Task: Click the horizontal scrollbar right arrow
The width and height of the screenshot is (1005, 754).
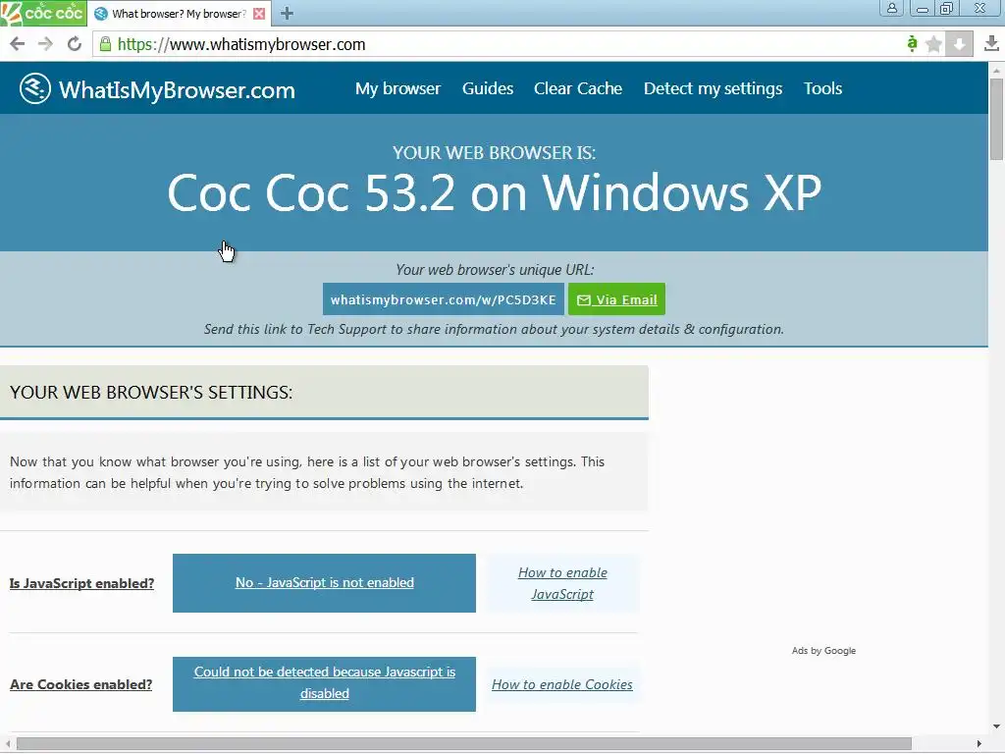Action: [x=979, y=744]
